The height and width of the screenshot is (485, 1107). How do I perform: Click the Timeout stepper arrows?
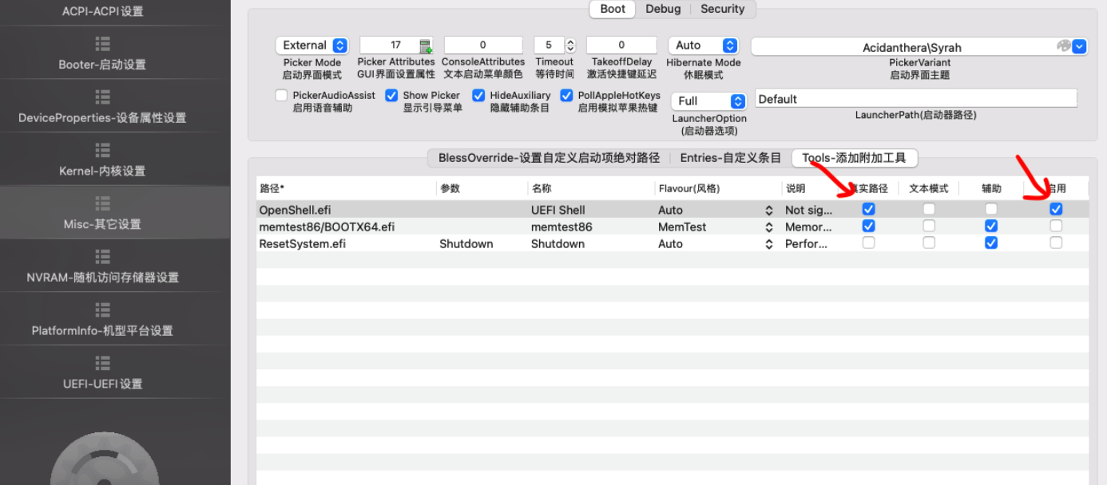click(x=570, y=45)
